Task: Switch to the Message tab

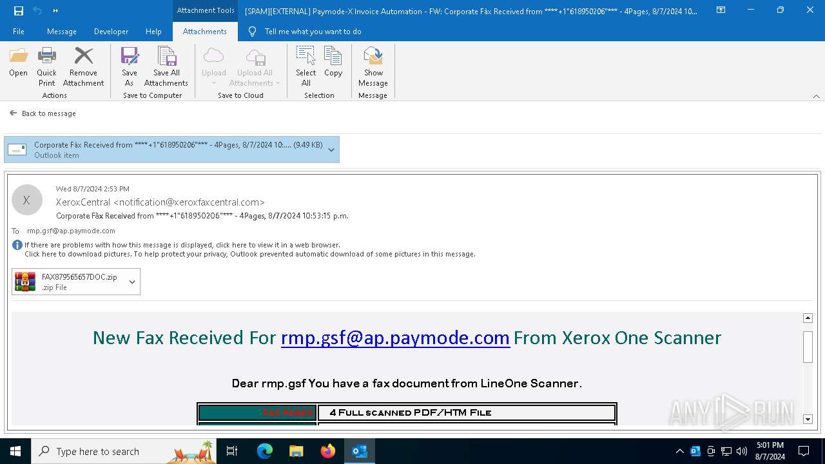Action: pos(62,32)
